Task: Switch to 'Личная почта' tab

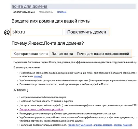Action: coord(62,54)
